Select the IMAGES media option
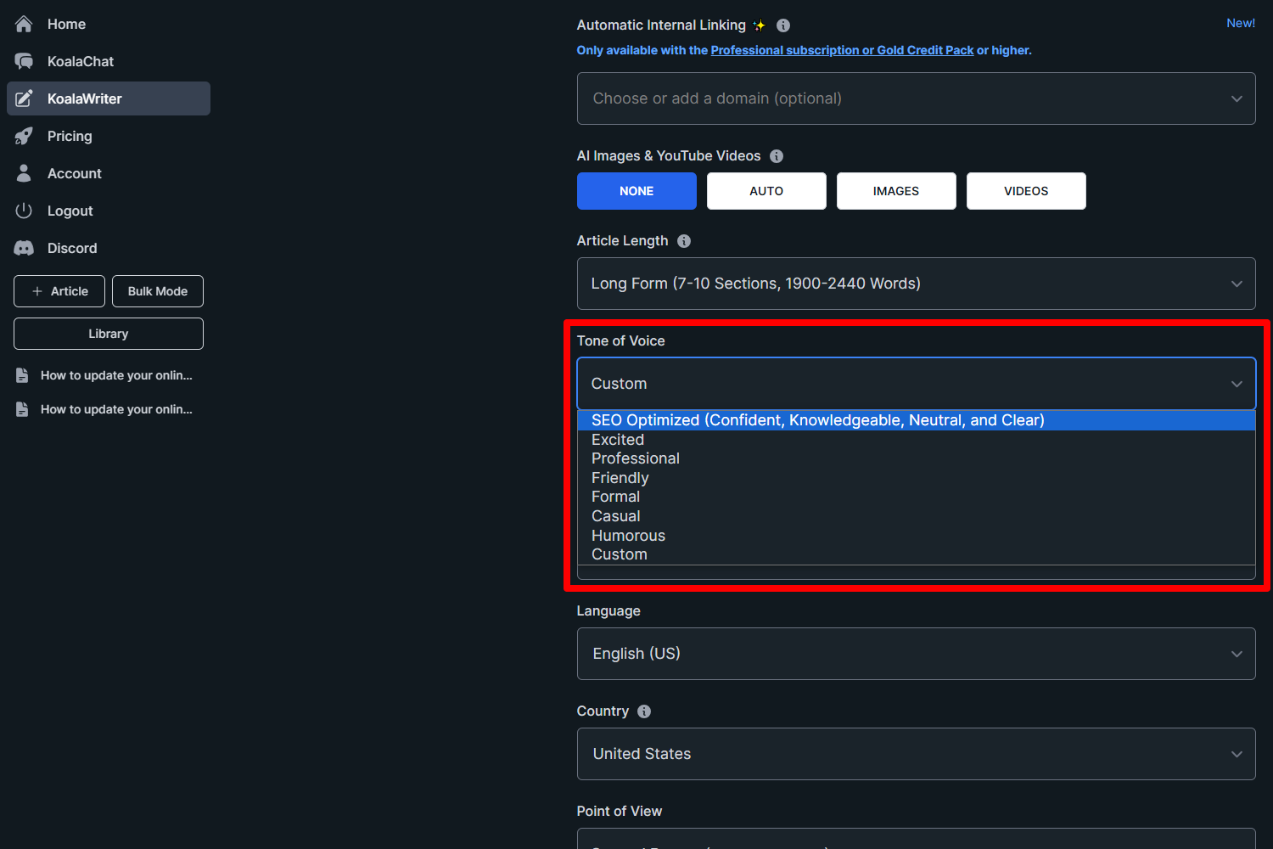The image size is (1273, 849). (x=895, y=191)
